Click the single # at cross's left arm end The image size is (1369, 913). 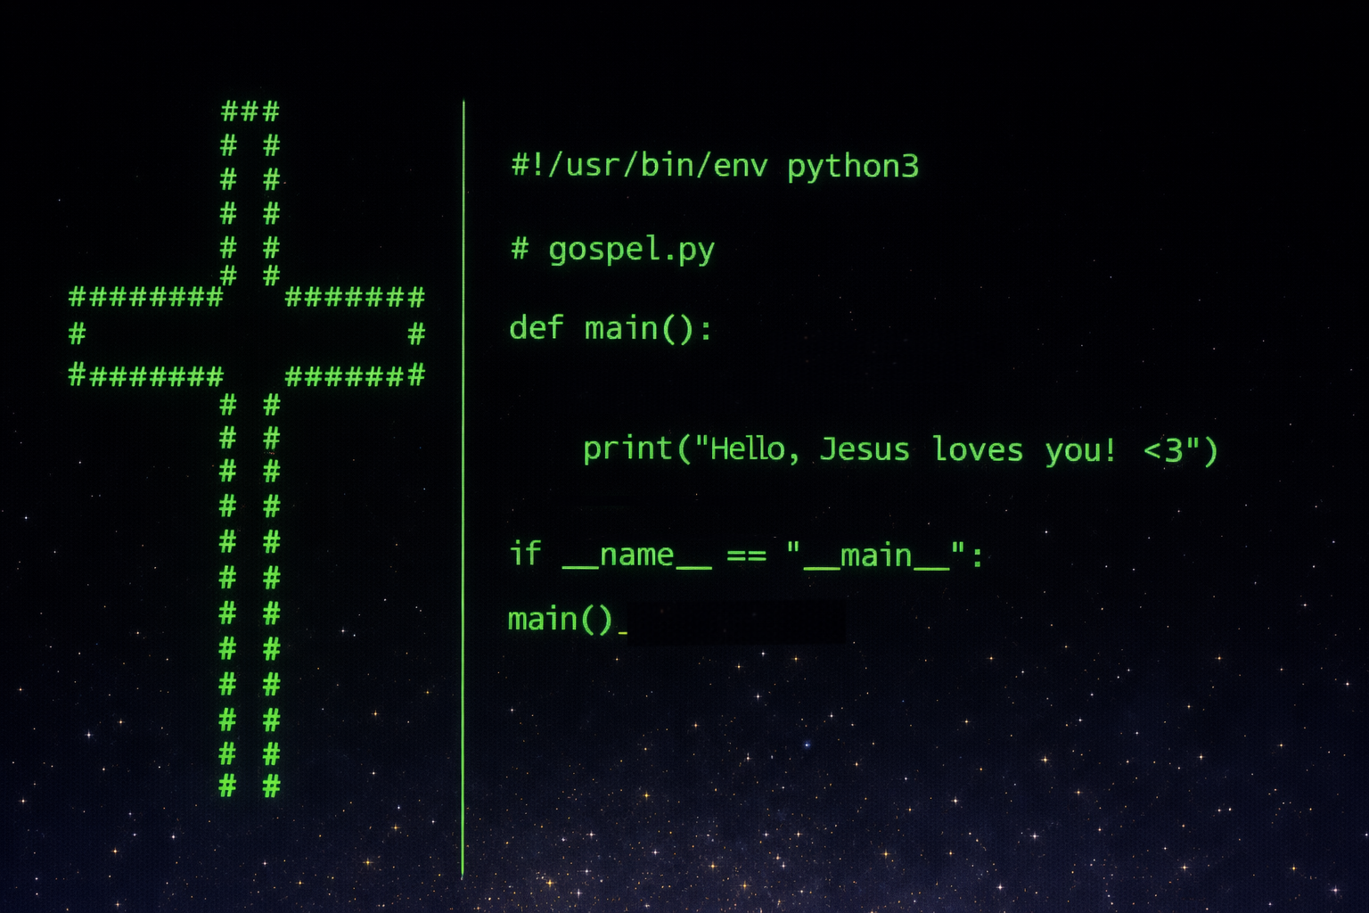[78, 334]
